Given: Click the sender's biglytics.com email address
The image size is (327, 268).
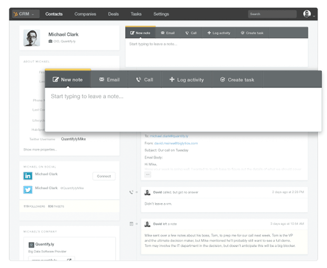Looking at the screenshot, I should tap(176, 143).
